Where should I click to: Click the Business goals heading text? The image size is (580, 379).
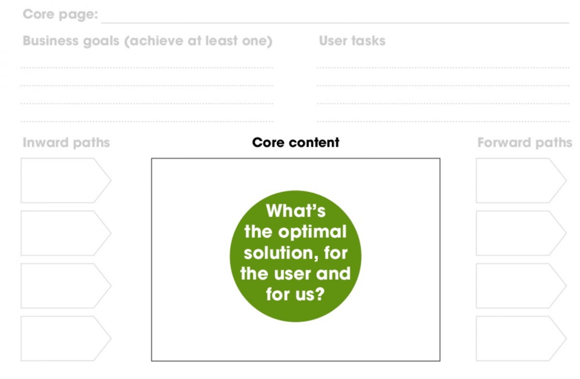pos(147,41)
